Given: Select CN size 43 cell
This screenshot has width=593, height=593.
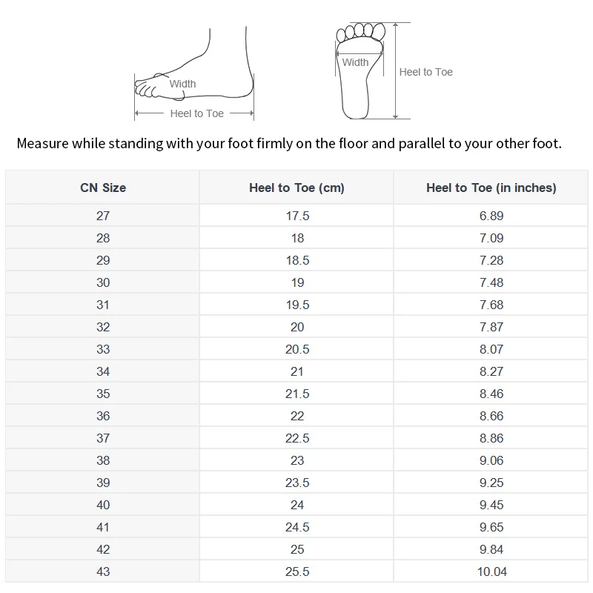Looking at the screenshot, I should (103, 572).
